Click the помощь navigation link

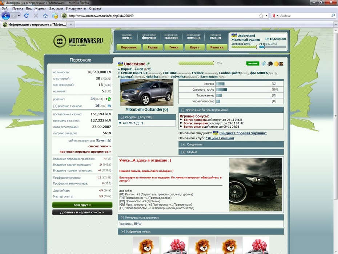(193, 37)
